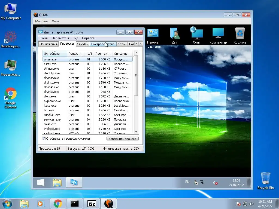
Task: Click host tray volume speaker icon
Action: (251, 204)
